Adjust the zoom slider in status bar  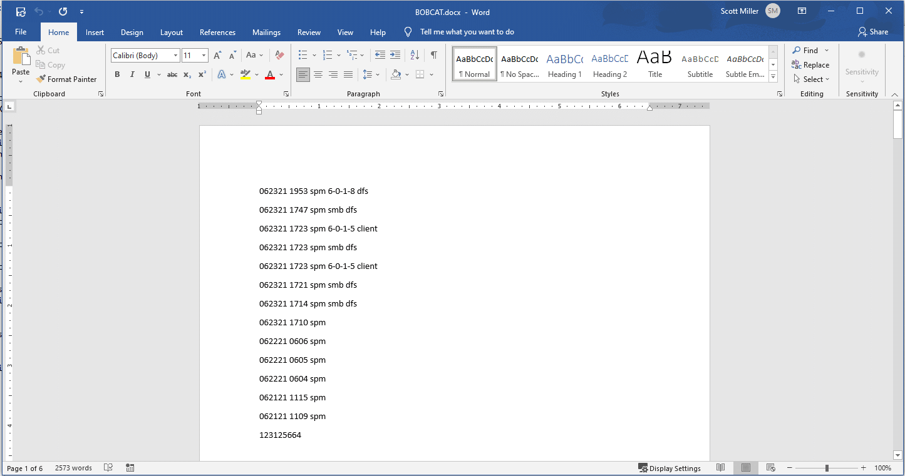point(827,468)
